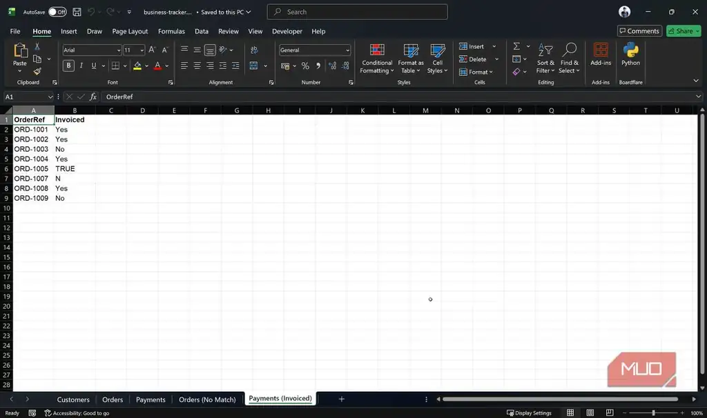The height and width of the screenshot is (418, 707).
Task: Select cell containing TRUE
Action: (75, 168)
